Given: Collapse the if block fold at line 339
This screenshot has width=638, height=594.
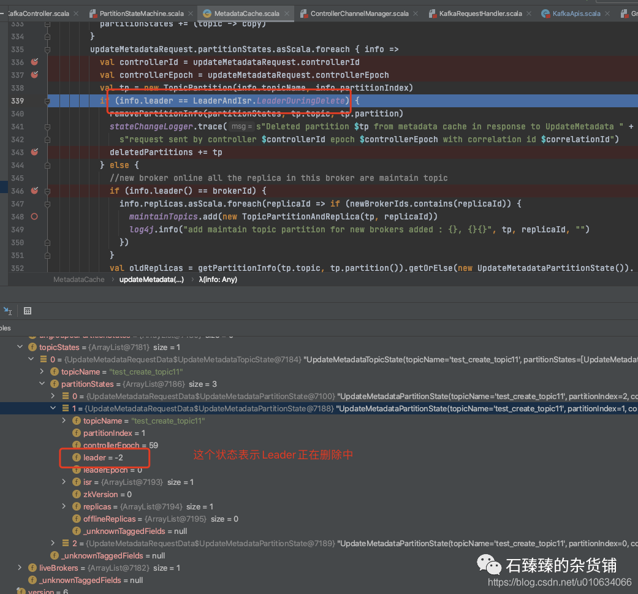Looking at the screenshot, I should coord(48,101).
